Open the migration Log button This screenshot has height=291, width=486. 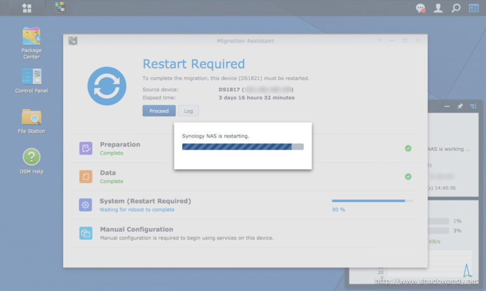[188, 111]
